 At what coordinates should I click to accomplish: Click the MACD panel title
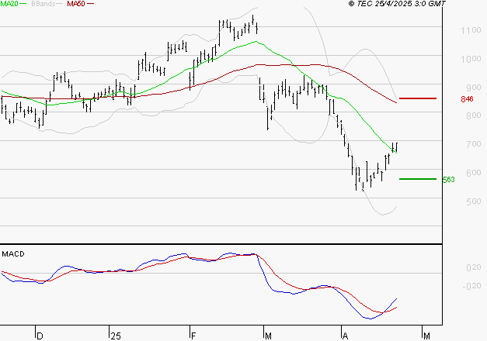12,253
